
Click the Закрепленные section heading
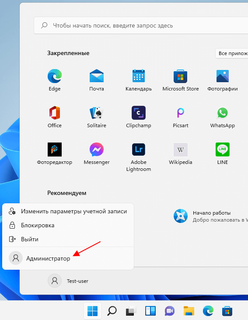pos(68,53)
